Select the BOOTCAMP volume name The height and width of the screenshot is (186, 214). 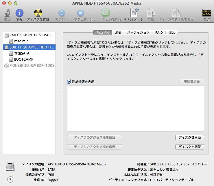pyautogui.click(x=24, y=59)
